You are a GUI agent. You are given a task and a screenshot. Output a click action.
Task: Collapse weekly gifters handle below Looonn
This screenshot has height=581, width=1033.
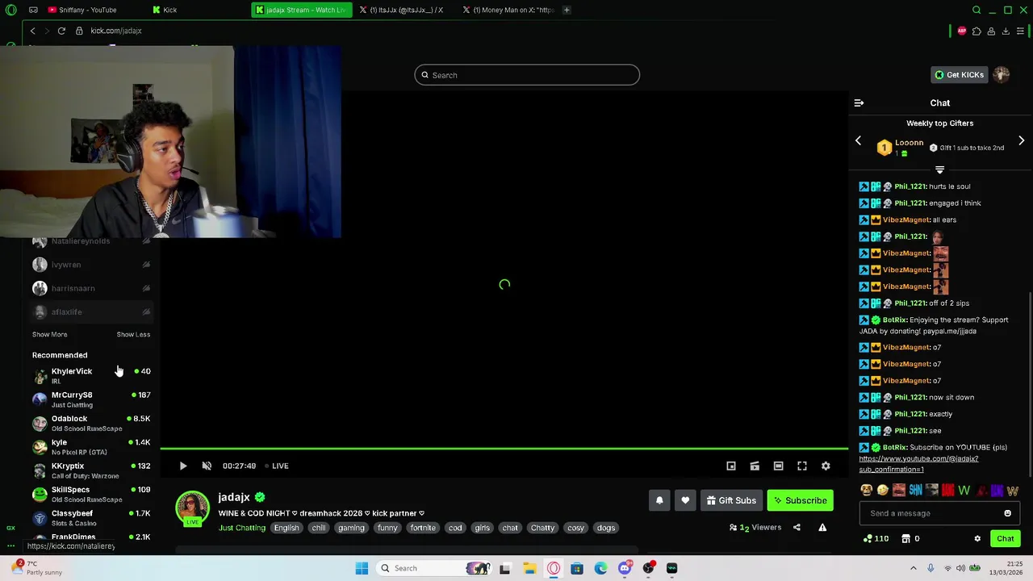point(939,170)
